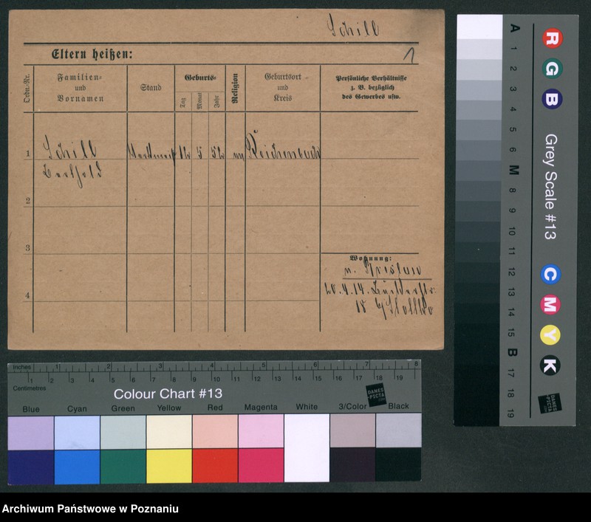Click the "Cyan" swatch label
591x522 pixels.
coord(77,408)
